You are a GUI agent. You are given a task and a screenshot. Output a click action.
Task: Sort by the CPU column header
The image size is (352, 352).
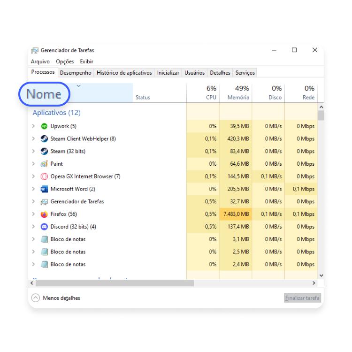point(203,93)
